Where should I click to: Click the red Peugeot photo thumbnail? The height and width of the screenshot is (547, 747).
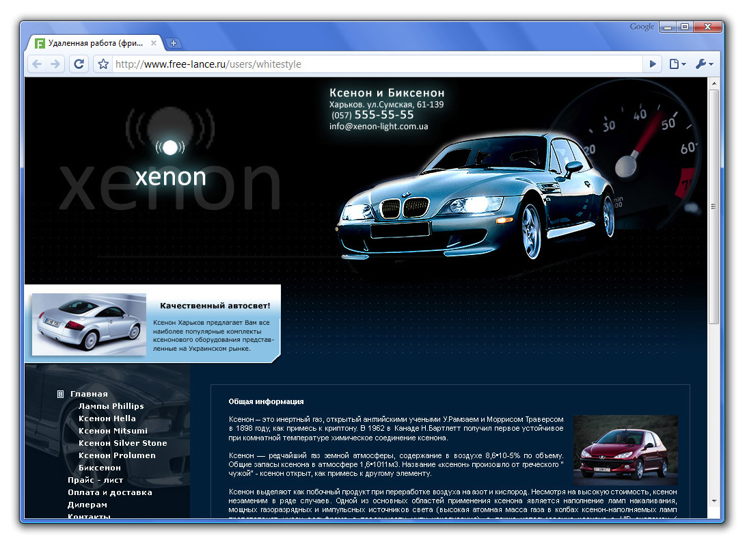tap(625, 451)
